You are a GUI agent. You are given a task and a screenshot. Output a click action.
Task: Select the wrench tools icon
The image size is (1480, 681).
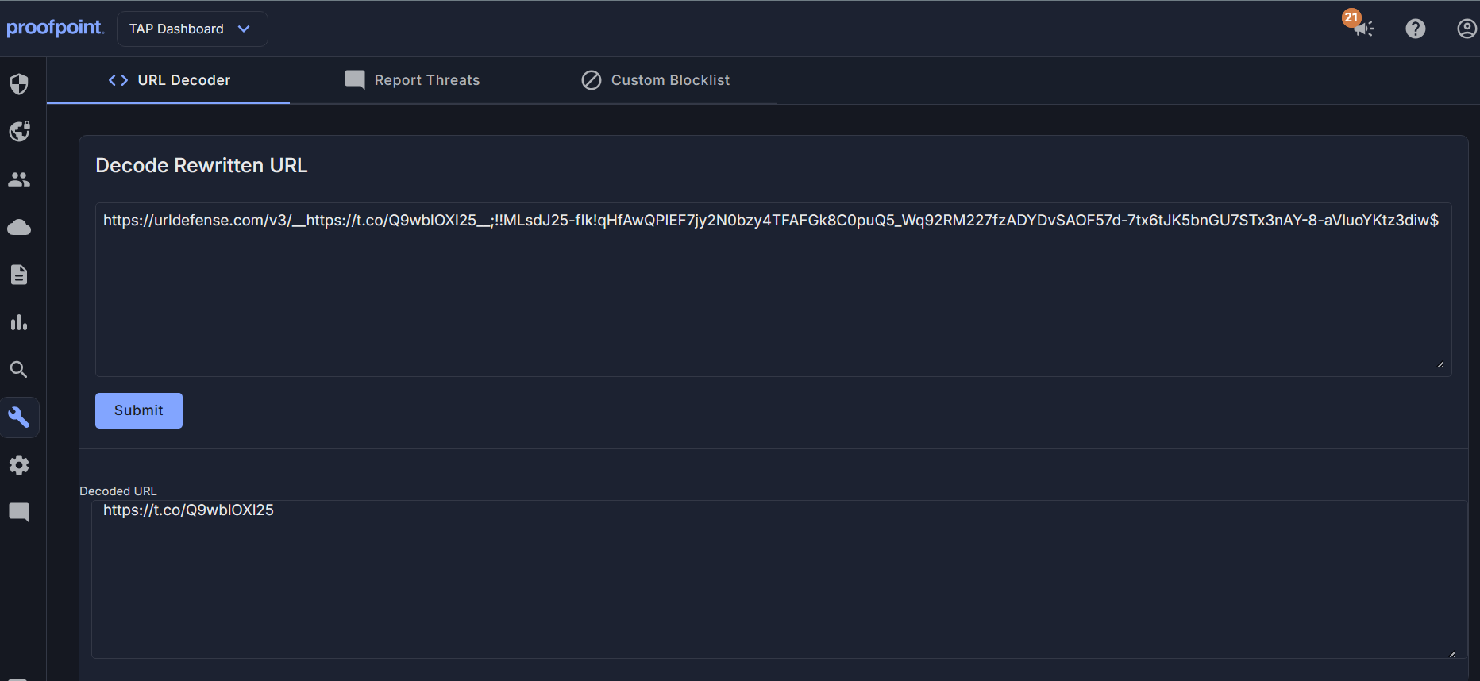(x=19, y=417)
